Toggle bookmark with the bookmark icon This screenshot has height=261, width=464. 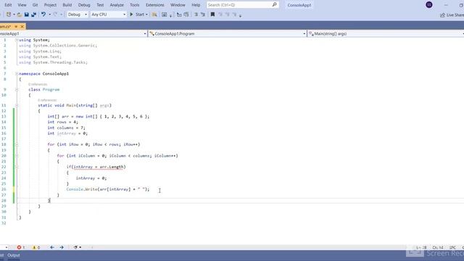point(212,14)
